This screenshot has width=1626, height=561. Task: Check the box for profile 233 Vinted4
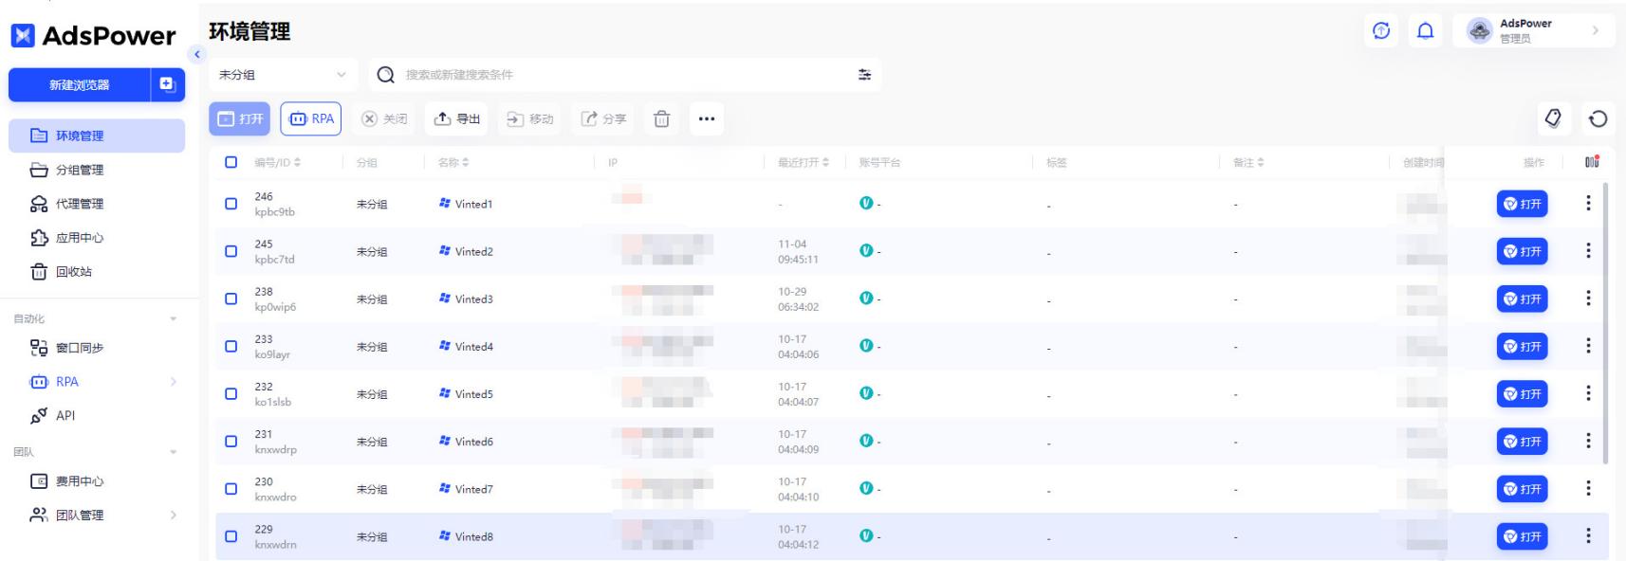click(x=231, y=346)
